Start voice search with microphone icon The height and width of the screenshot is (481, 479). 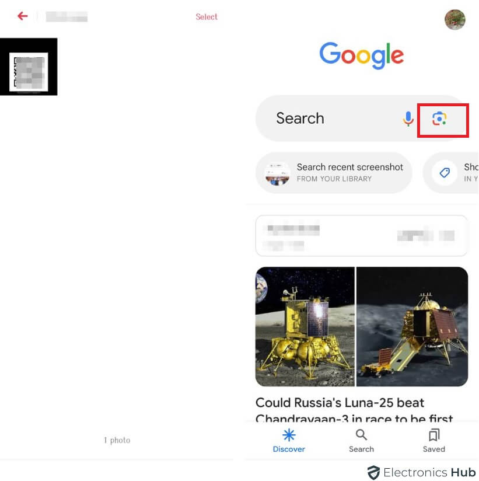pos(408,118)
